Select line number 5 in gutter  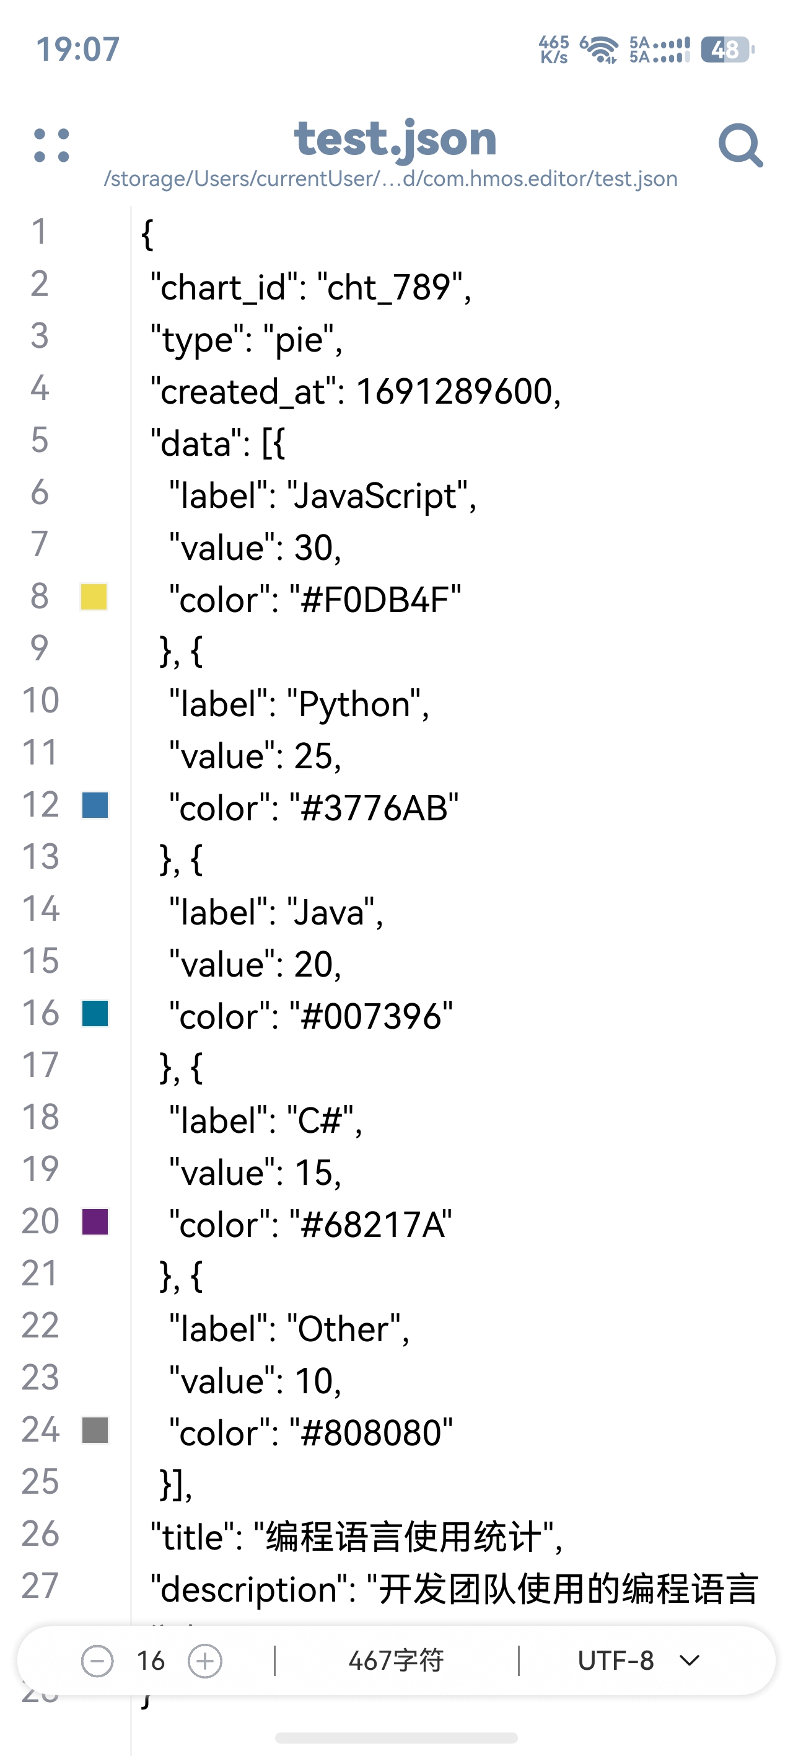point(40,440)
